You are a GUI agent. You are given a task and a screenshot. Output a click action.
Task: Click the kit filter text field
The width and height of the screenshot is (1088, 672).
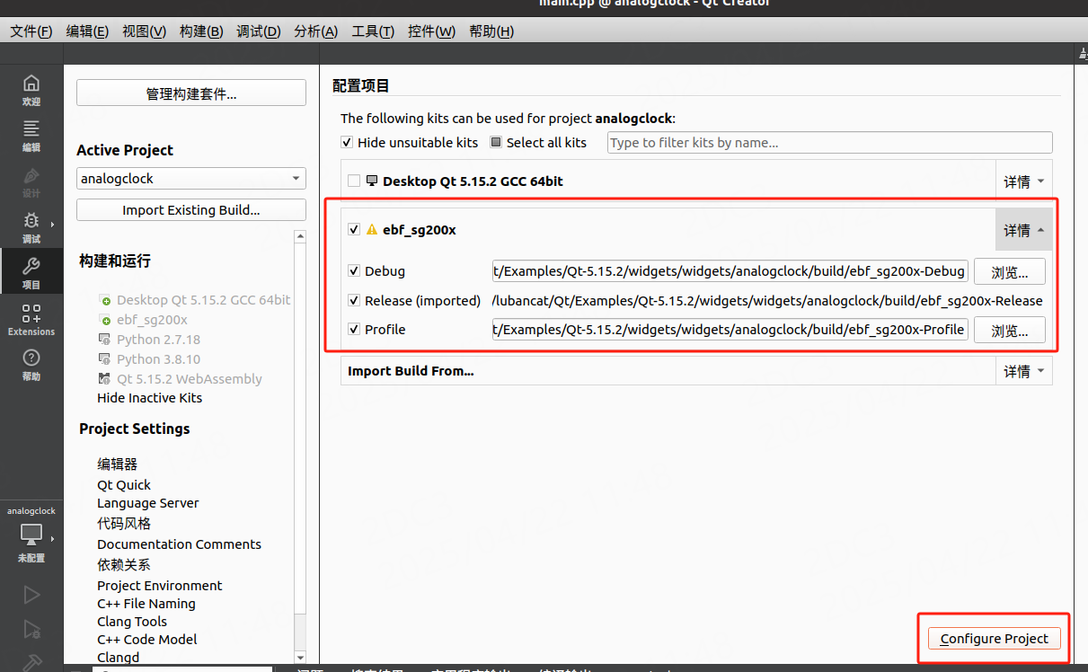coord(829,142)
